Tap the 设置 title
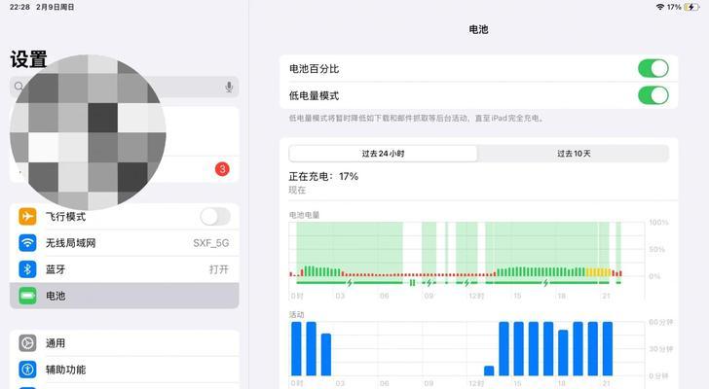Viewport: 709px width, 389px height. click(28, 59)
